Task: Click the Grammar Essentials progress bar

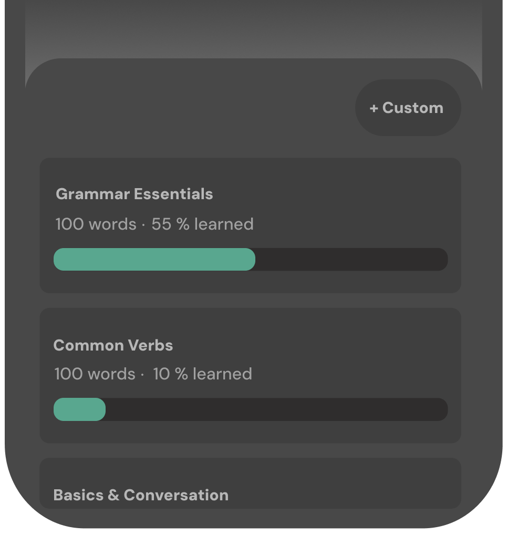Action: [x=251, y=259]
